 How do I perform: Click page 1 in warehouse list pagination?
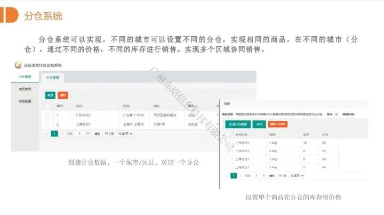(54, 134)
